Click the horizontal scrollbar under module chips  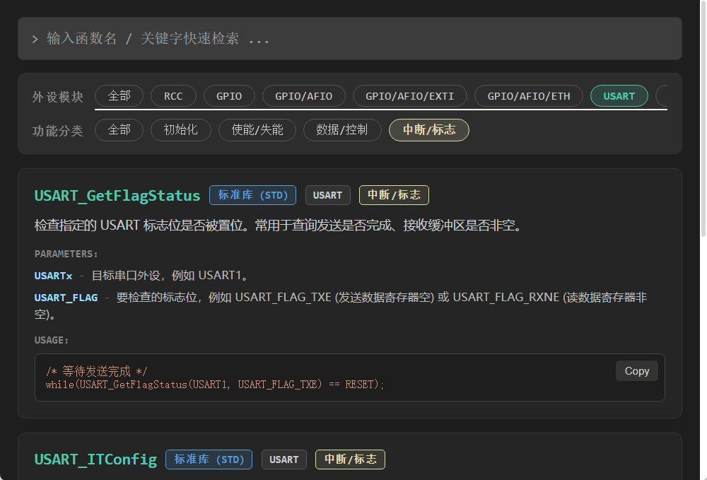coord(380,110)
